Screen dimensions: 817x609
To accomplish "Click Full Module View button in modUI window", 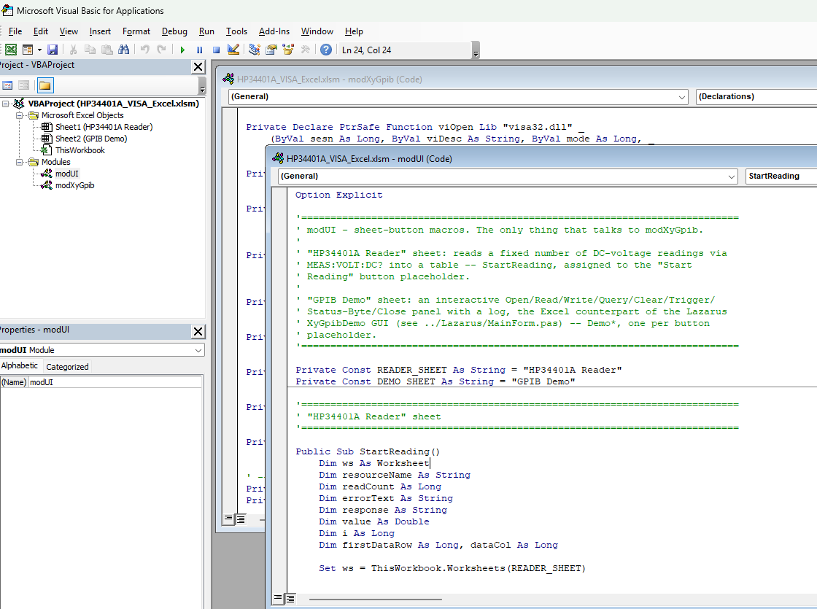I will click(x=290, y=599).
